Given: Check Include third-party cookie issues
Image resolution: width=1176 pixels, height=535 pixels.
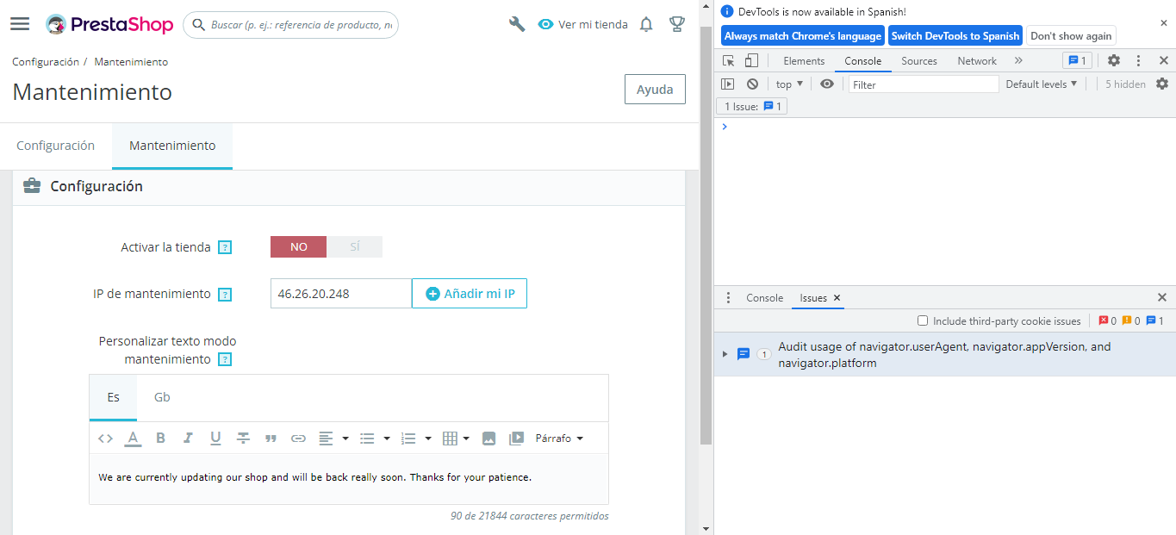Looking at the screenshot, I should (x=923, y=320).
